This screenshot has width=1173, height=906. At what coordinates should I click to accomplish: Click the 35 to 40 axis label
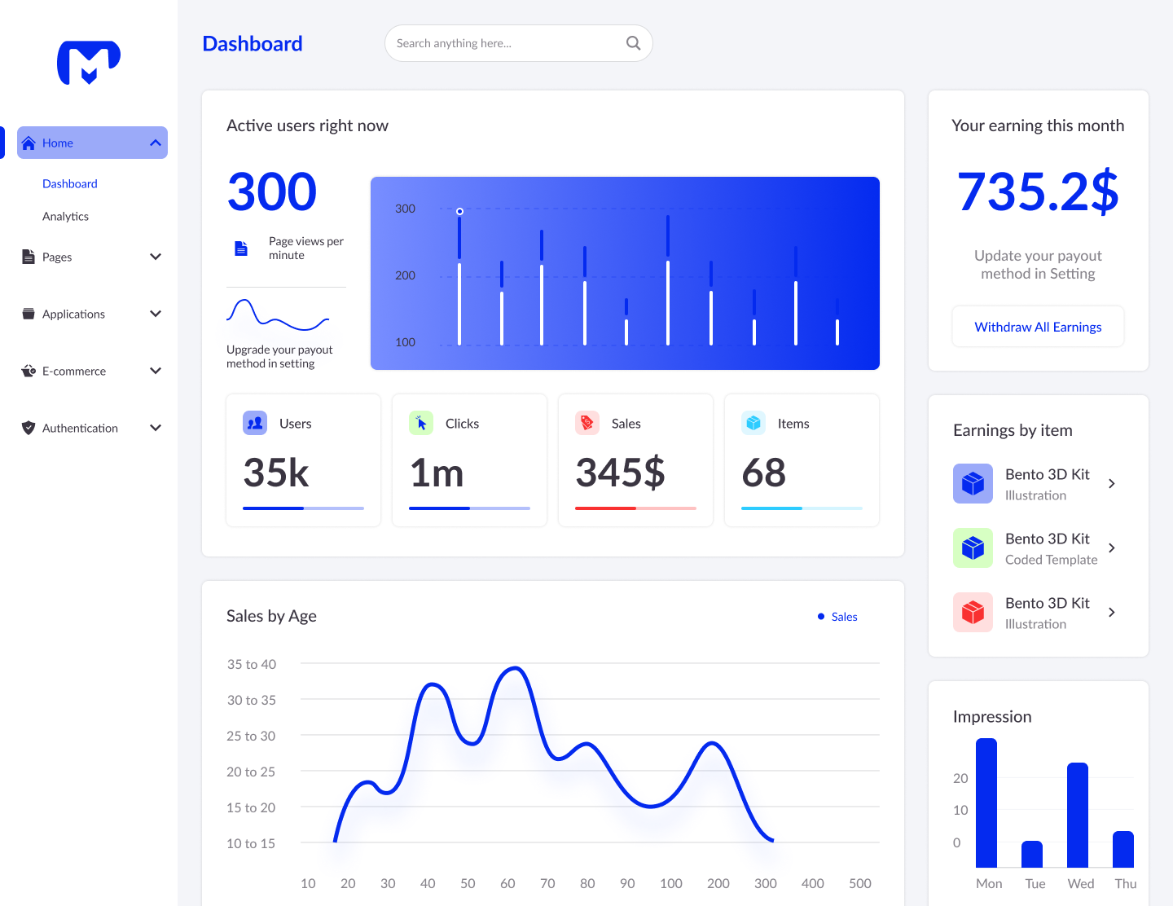point(252,664)
